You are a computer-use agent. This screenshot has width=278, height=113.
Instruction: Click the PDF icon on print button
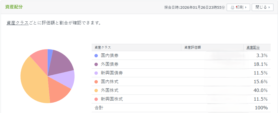233,8
